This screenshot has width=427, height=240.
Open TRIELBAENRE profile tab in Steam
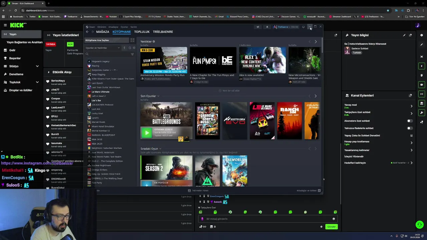tap(163, 32)
